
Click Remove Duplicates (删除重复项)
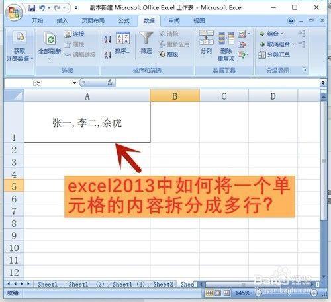(226, 47)
